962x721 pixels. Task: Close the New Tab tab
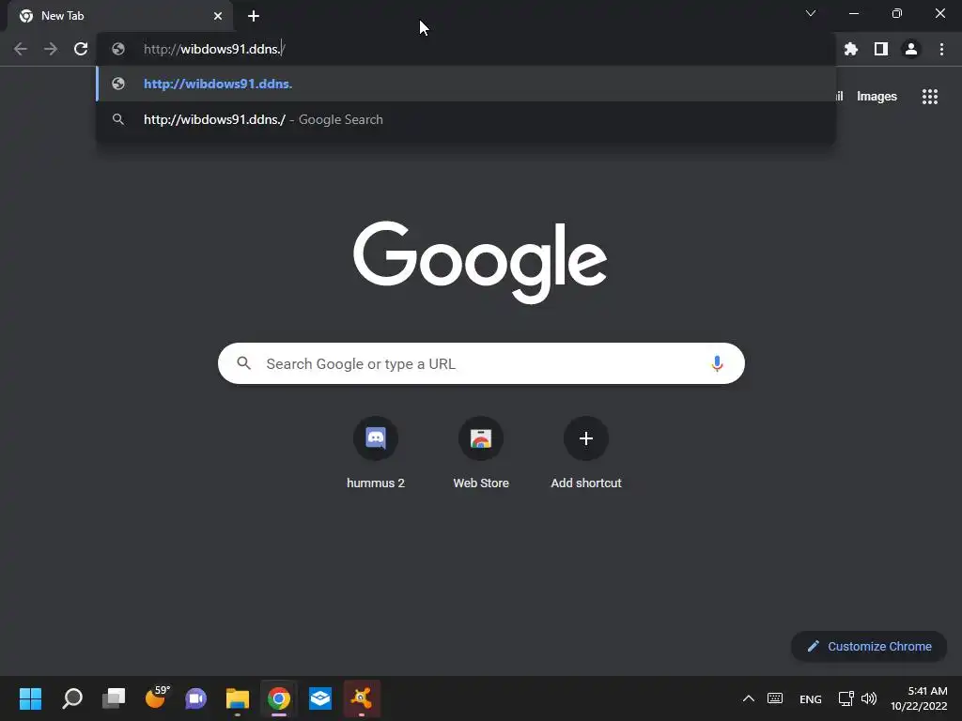click(218, 16)
